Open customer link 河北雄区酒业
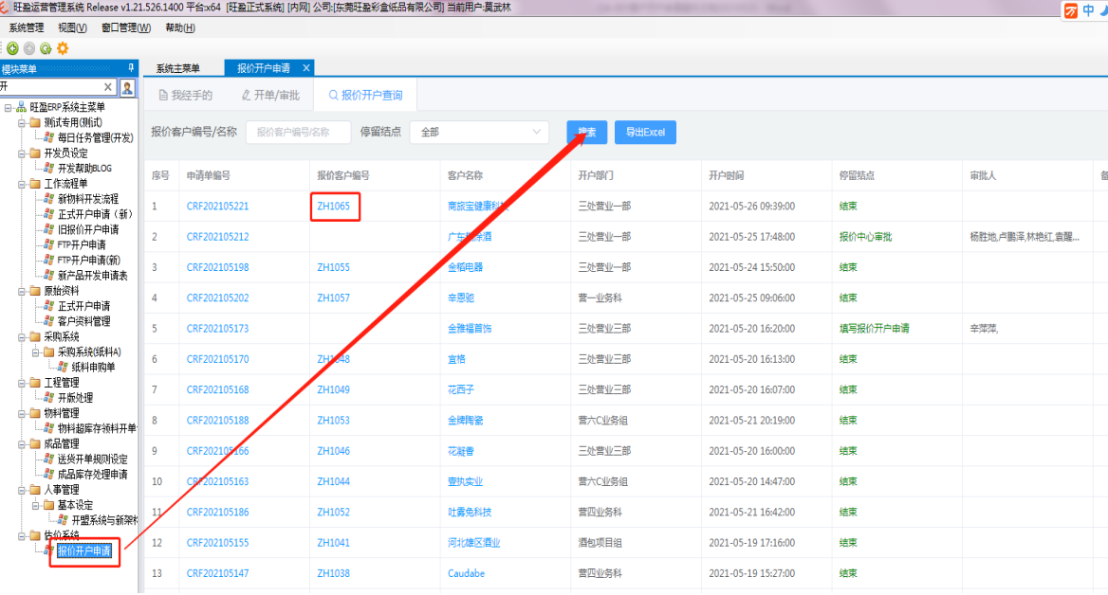Screen dimensions: 1108x595 click(474, 543)
